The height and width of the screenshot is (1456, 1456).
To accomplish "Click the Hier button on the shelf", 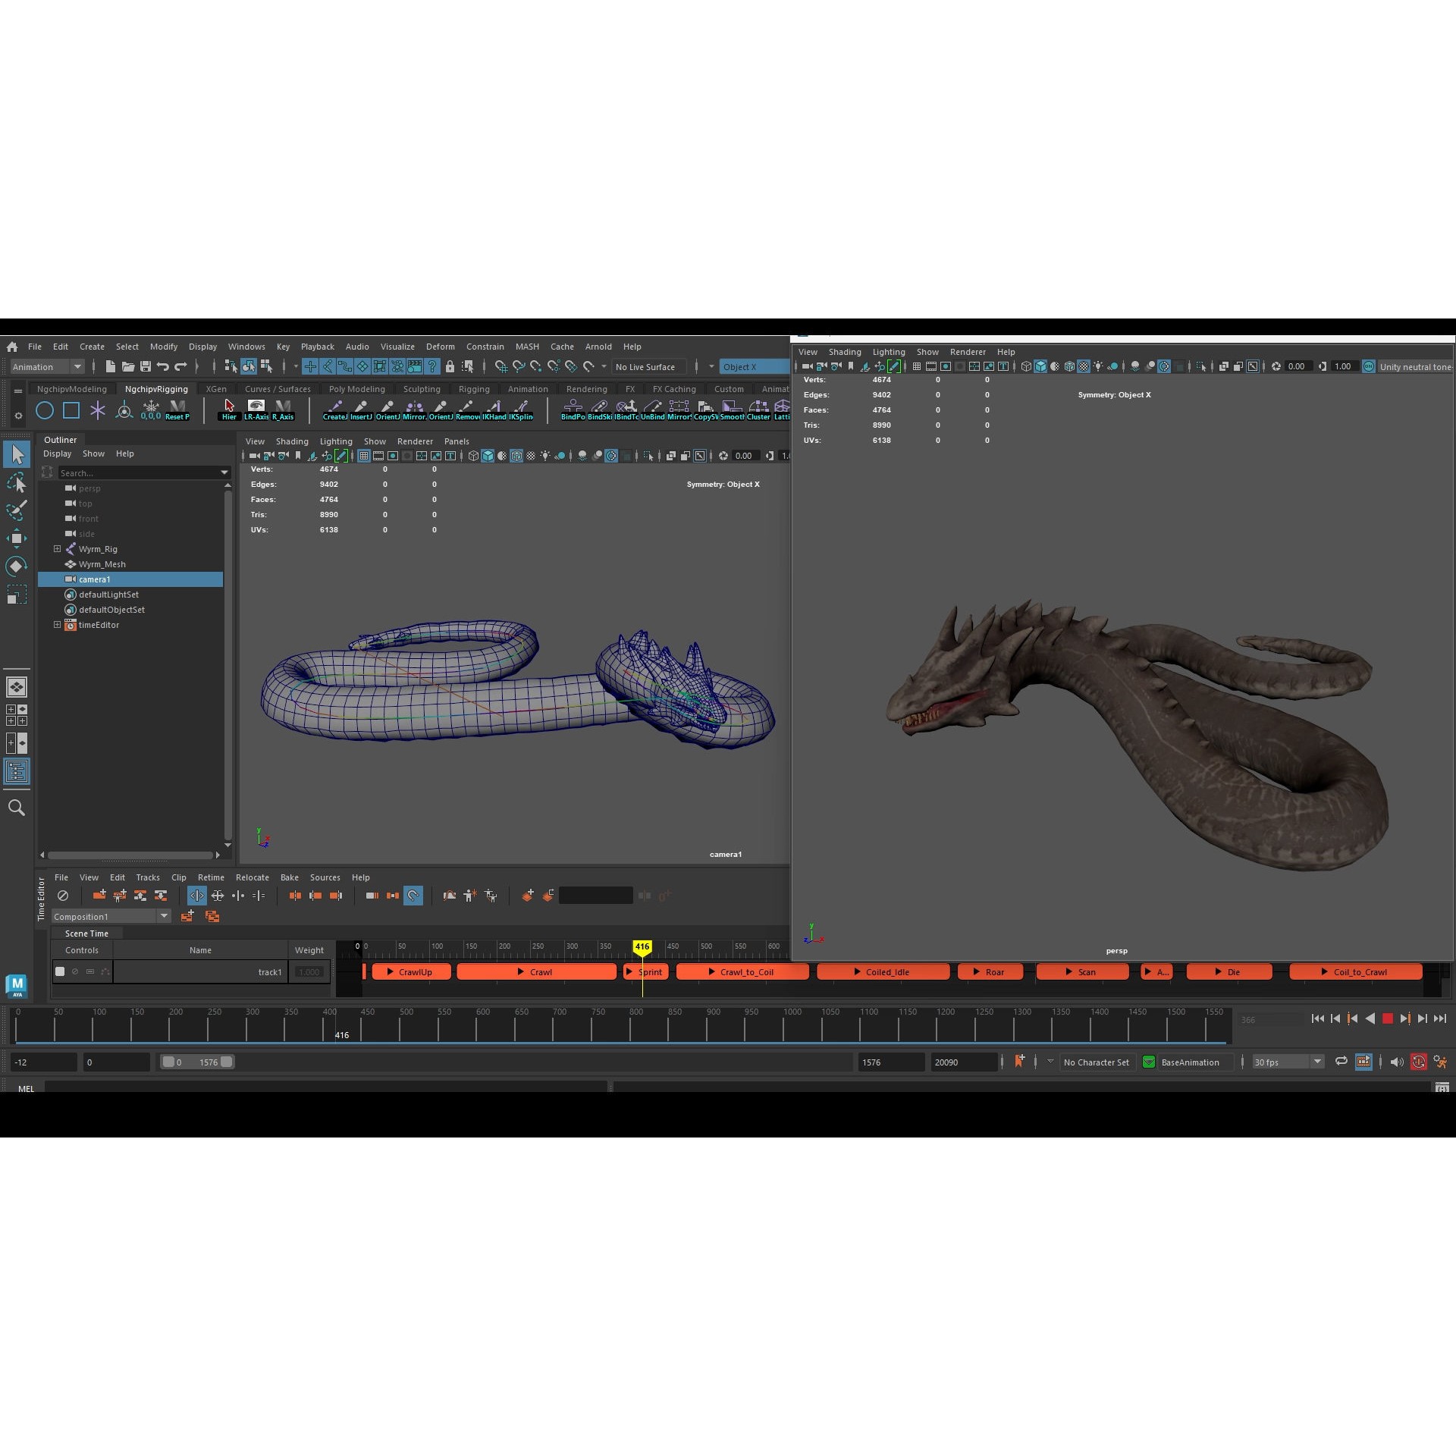I will 229,409.
